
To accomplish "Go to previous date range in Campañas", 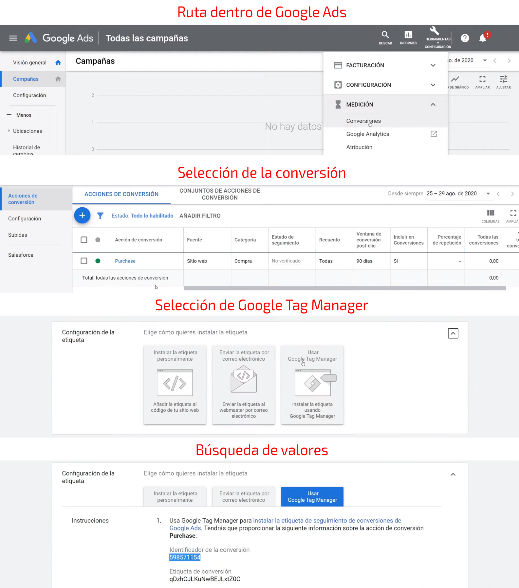I will click(495, 61).
